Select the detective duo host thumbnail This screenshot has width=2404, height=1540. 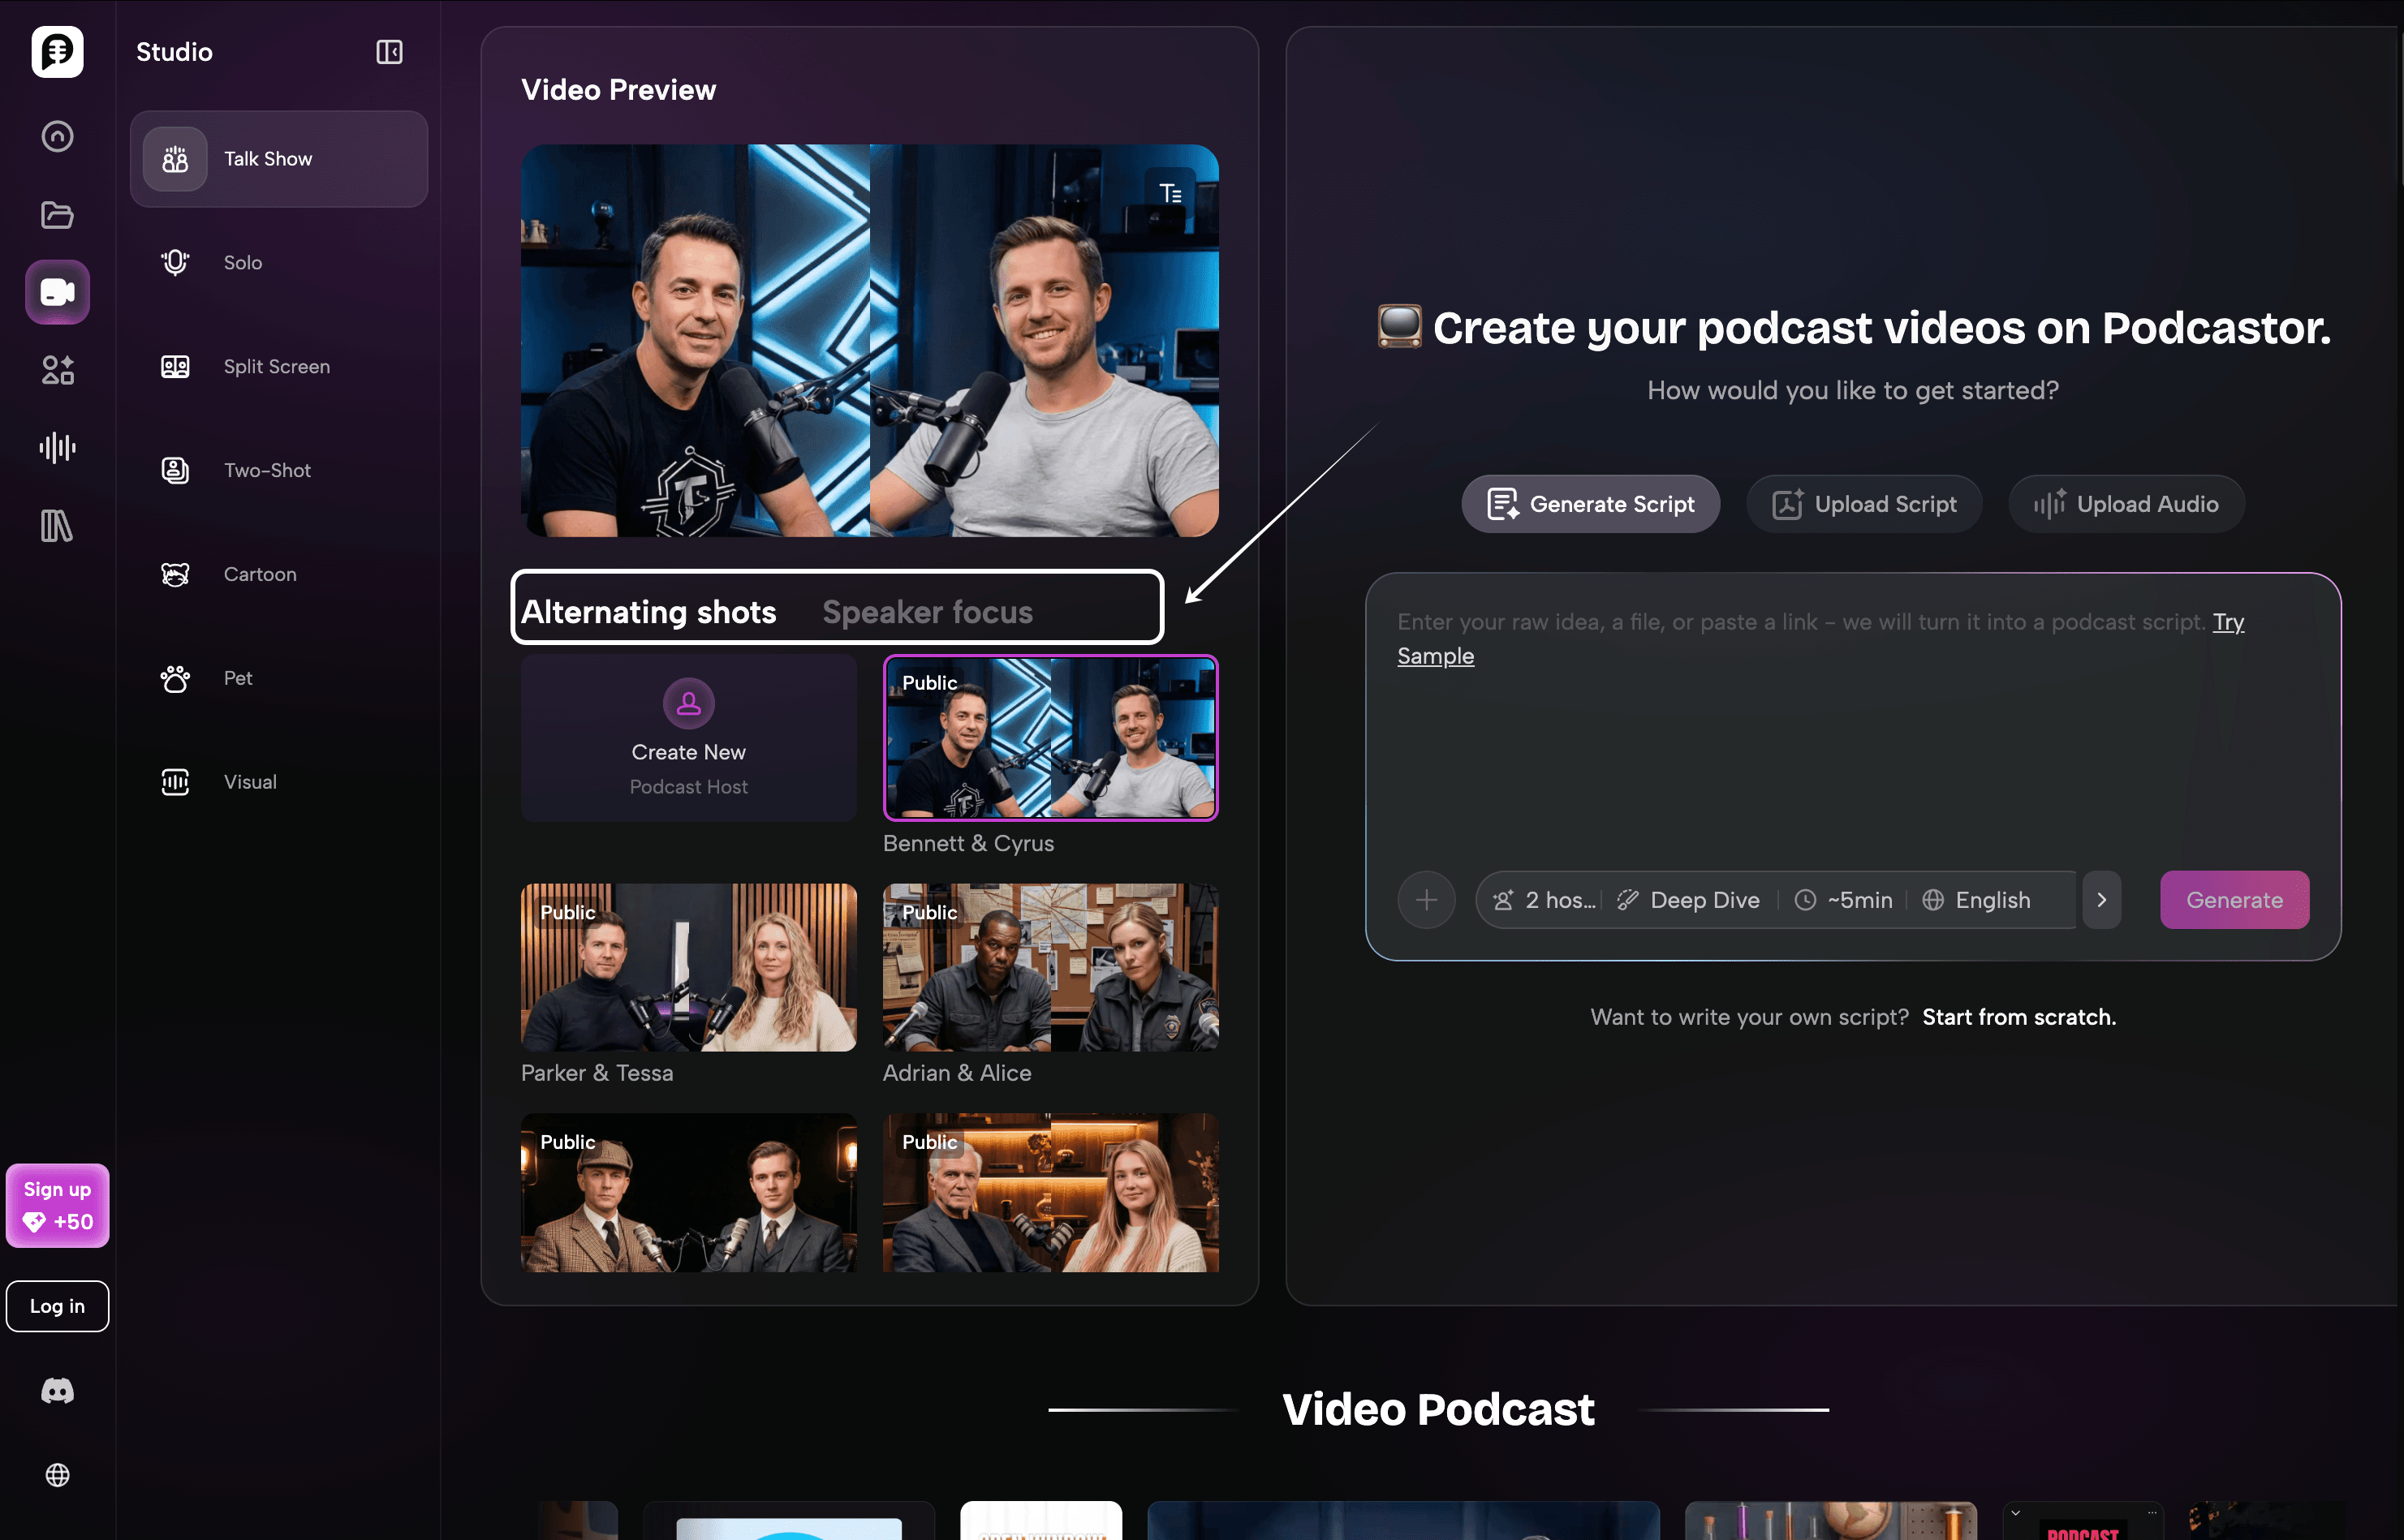[688, 1193]
